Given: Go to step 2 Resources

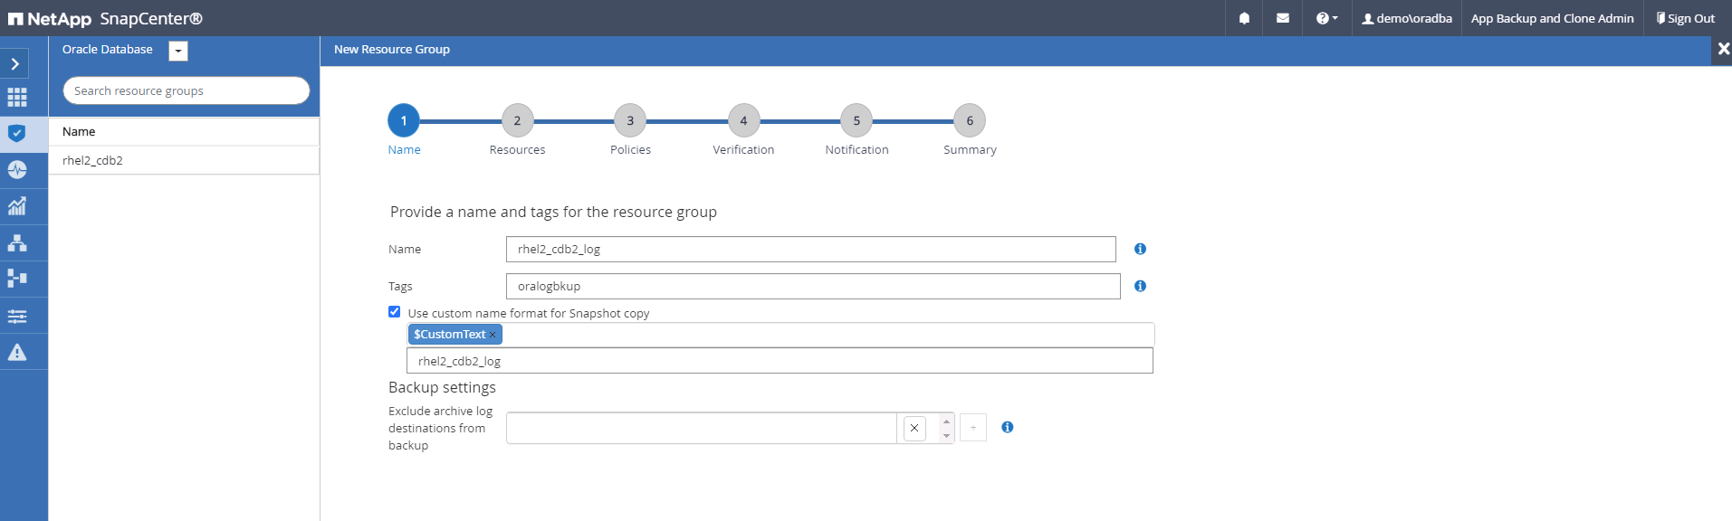Looking at the screenshot, I should tap(517, 121).
